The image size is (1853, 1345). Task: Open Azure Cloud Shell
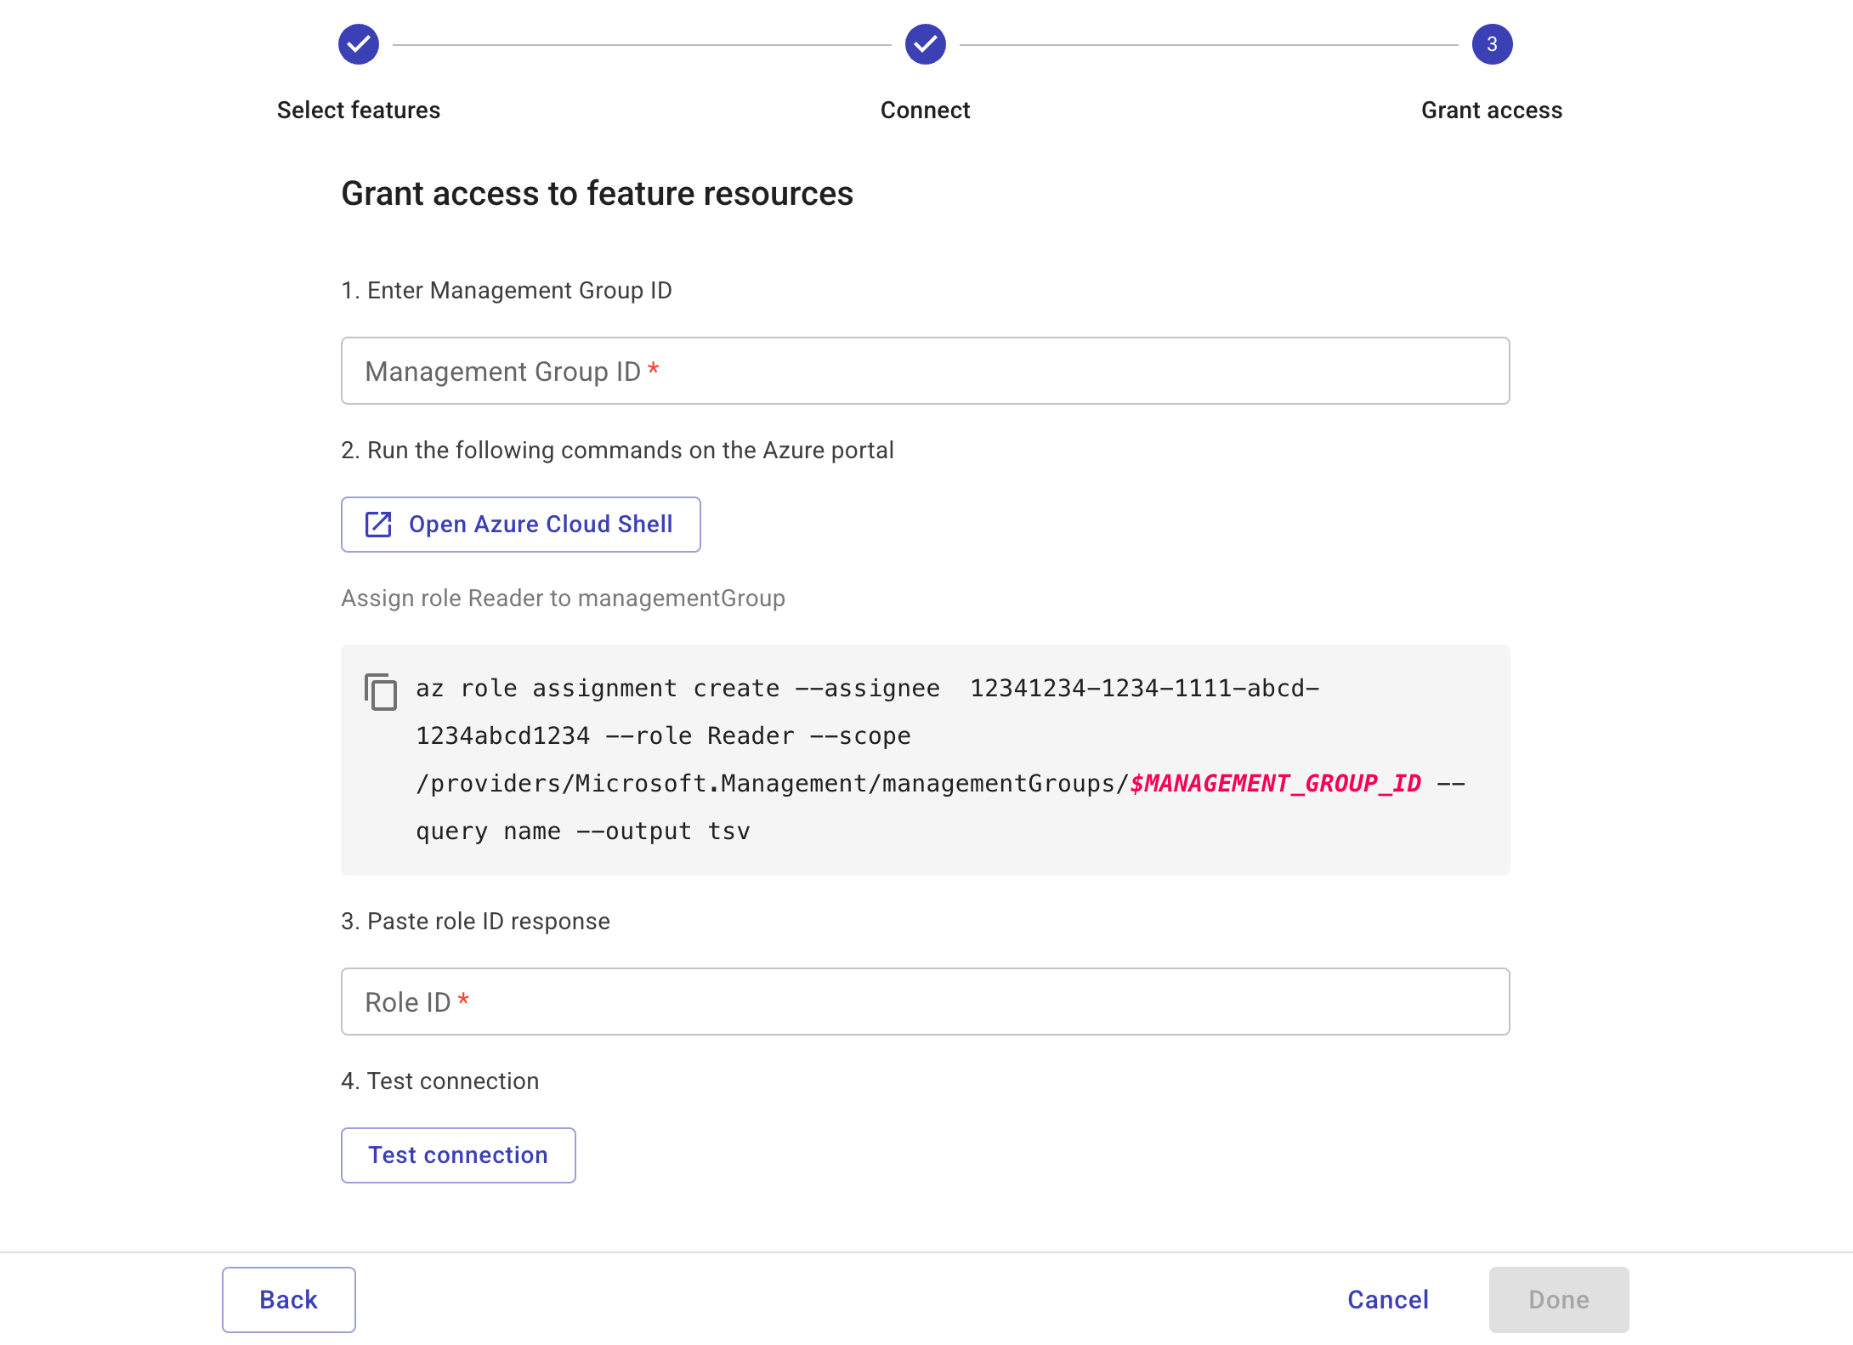(520, 524)
